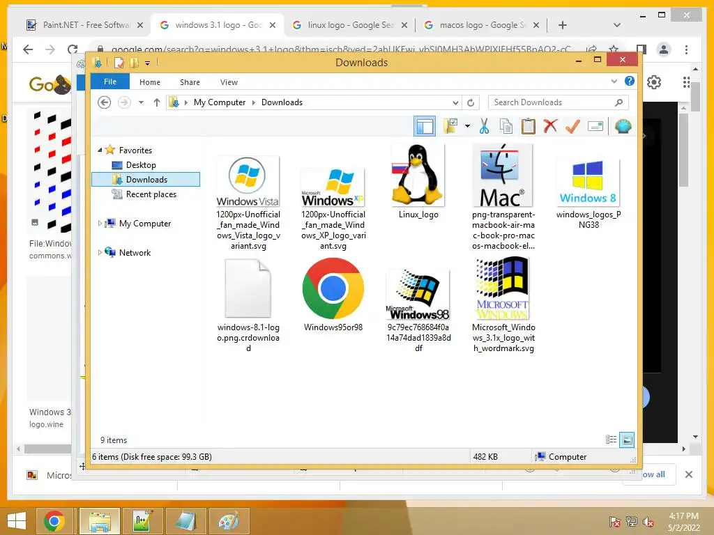Close Chrome's downloads bar
This screenshot has width=714, height=535.
coord(688,474)
